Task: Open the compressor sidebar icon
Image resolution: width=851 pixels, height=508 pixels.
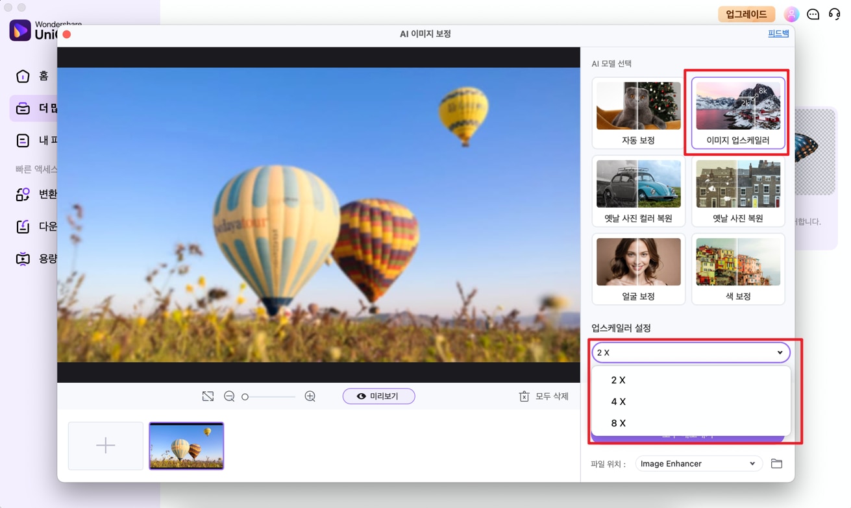Action: tap(23, 259)
